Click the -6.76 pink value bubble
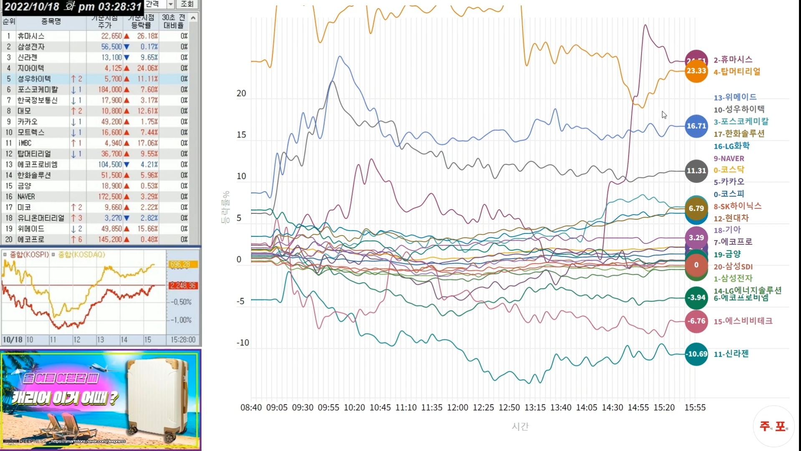 click(696, 321)
